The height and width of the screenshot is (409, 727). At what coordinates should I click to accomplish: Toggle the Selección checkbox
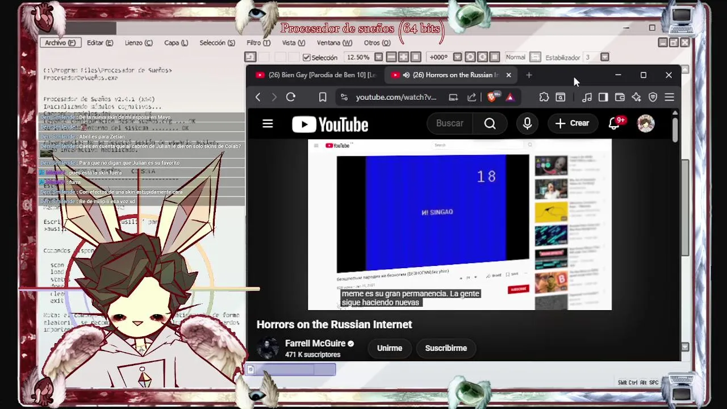pos(307,57)
